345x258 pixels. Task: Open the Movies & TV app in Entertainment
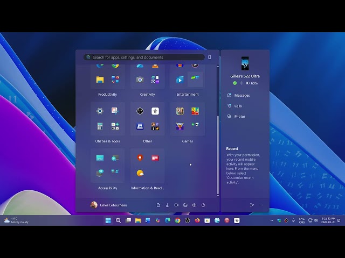180,80
